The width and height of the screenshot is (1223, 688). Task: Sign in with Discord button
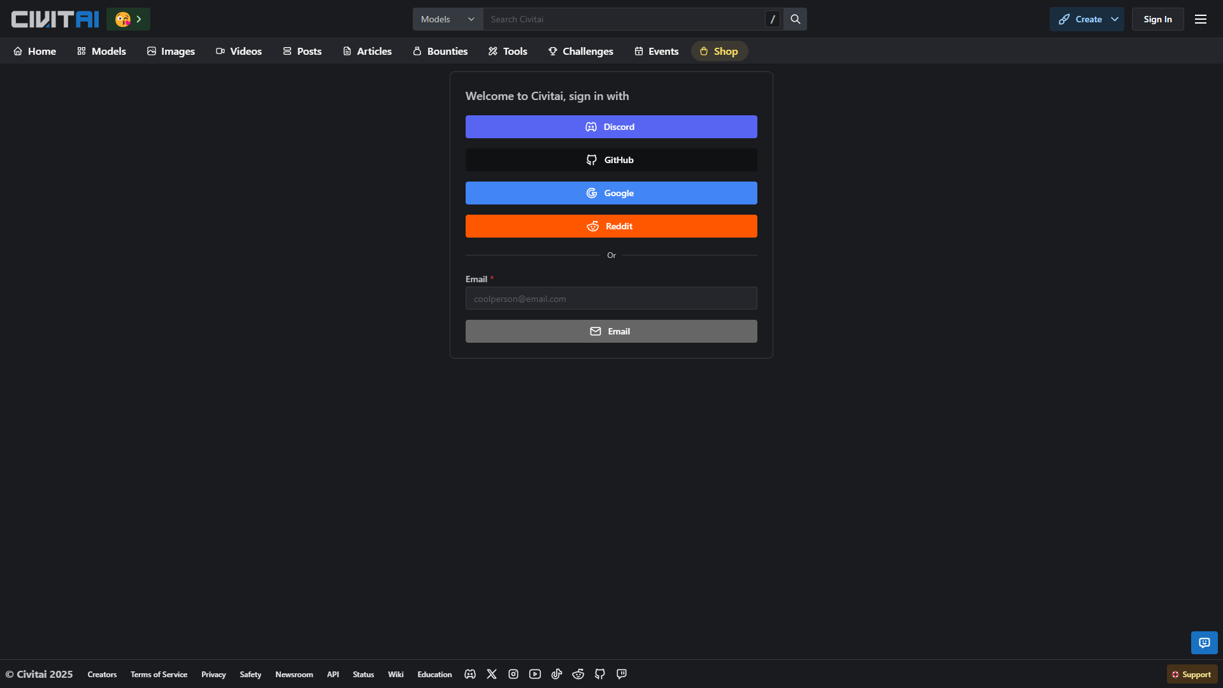pyautogui.click(x=611, y=127)
